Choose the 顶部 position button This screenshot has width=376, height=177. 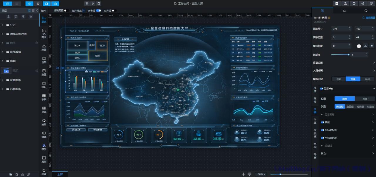(x=365, y=99)
